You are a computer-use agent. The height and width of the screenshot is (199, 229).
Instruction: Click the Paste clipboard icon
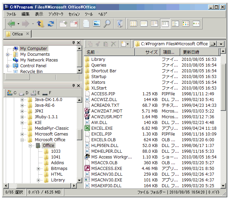[x=106, y=44]
